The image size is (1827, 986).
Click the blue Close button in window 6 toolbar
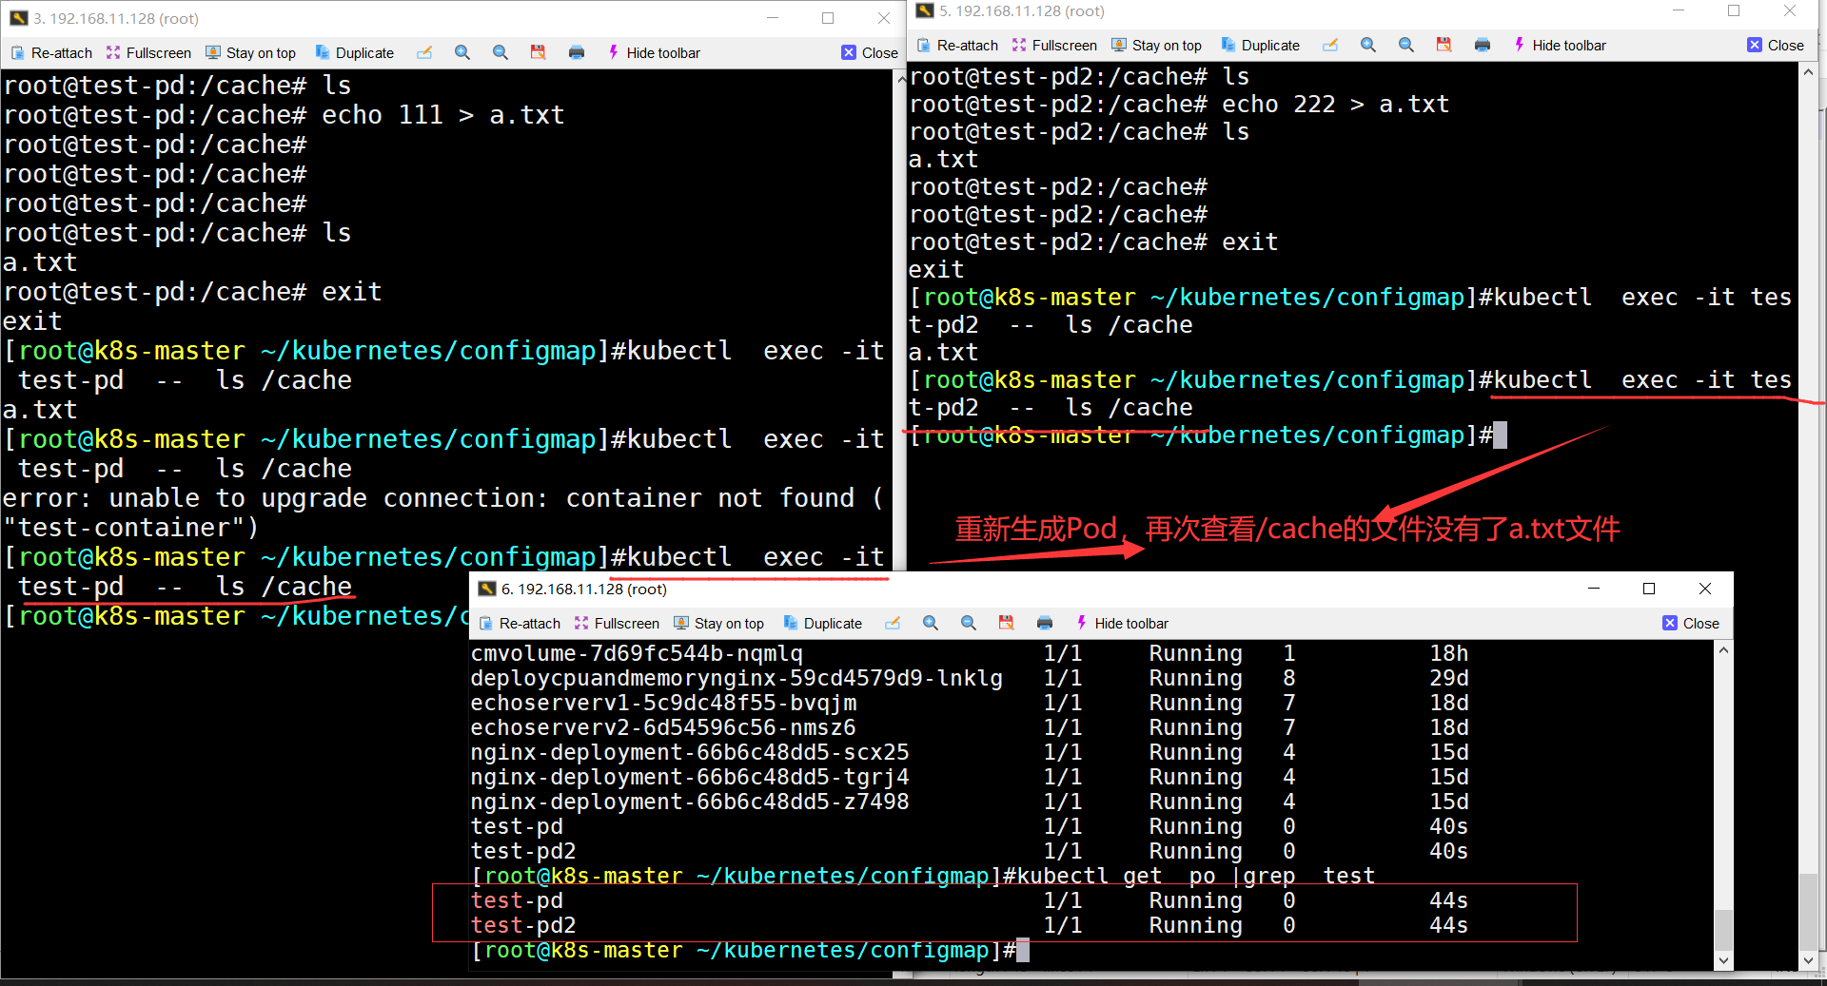click(1691, 624)
